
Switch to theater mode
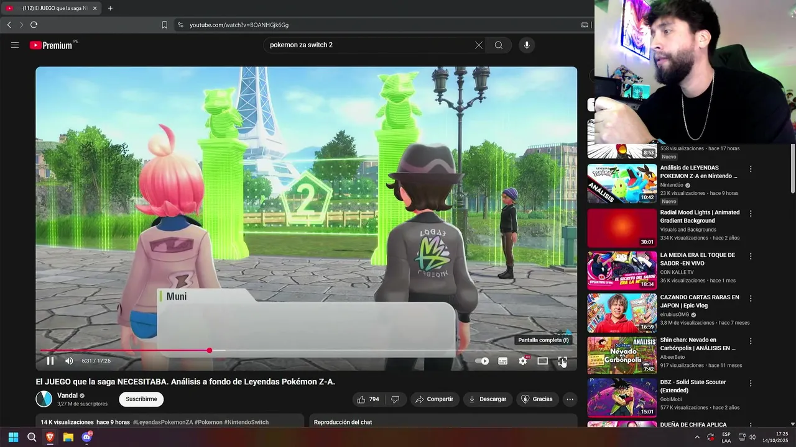542,361
